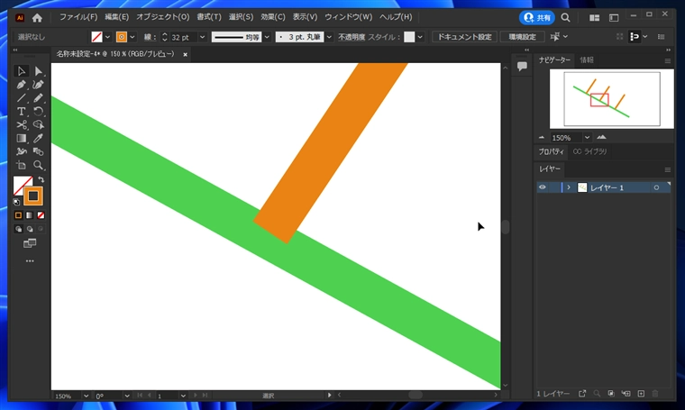This screenshot has height=410, width=685.
Task: Click Create New Sublayer icon
Action: pyautogui.click(x=626, y=394)
